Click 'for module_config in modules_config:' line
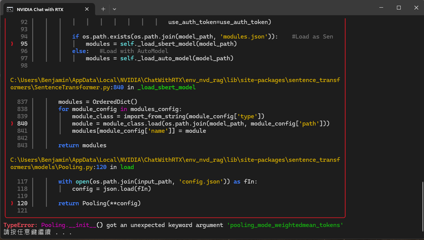Viewport: 424px width, 240px height. (x=120, y=109)
